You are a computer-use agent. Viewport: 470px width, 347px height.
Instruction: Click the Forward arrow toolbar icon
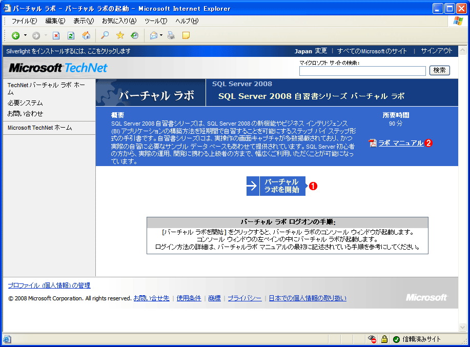click(36, 36)
